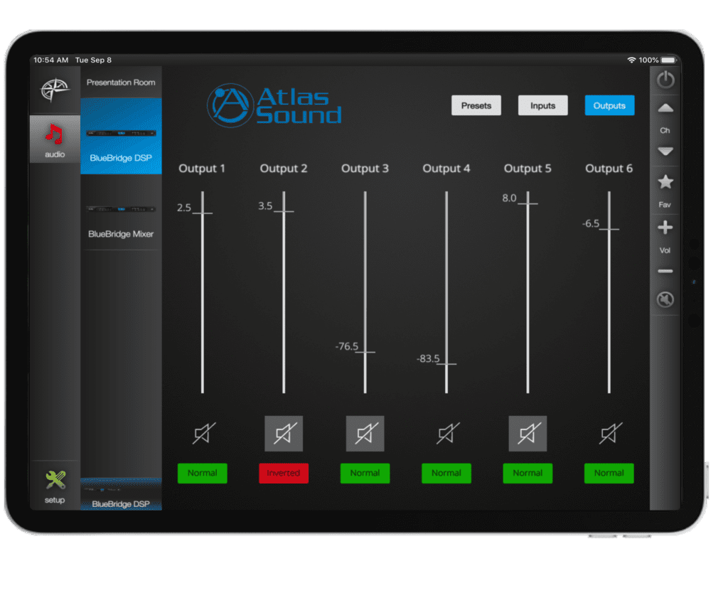Click the Output 3 label

[x=365, y=169]
